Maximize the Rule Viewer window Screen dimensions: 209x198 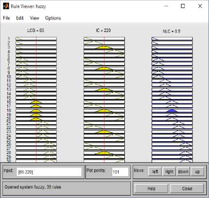[x=183, y=6]
